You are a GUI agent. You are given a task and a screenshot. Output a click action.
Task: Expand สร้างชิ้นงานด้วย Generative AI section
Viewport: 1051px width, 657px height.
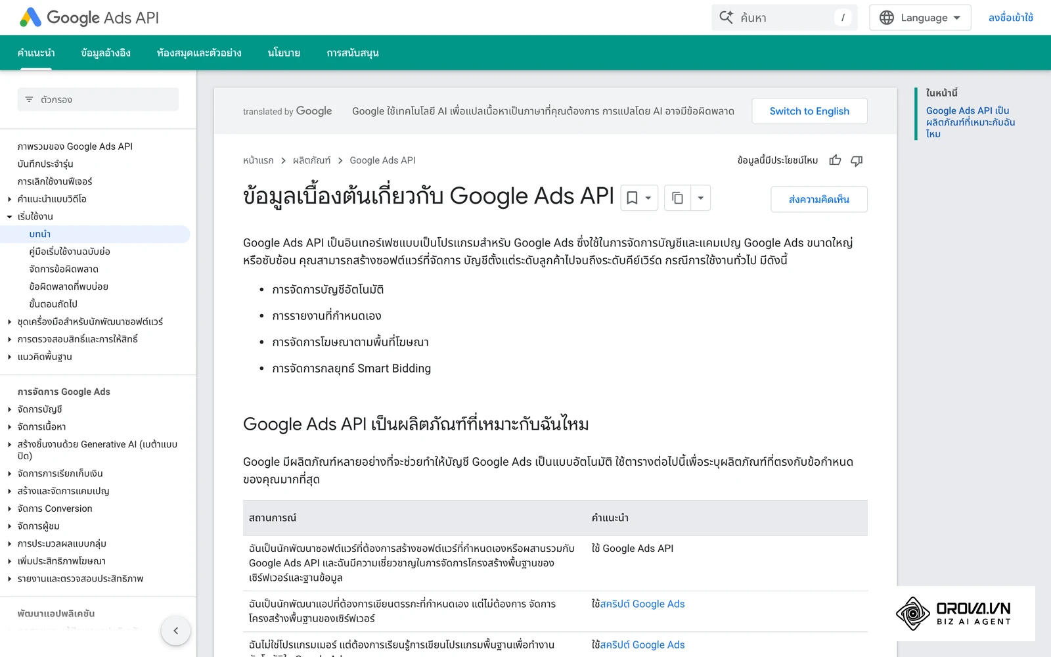point(9,445)
